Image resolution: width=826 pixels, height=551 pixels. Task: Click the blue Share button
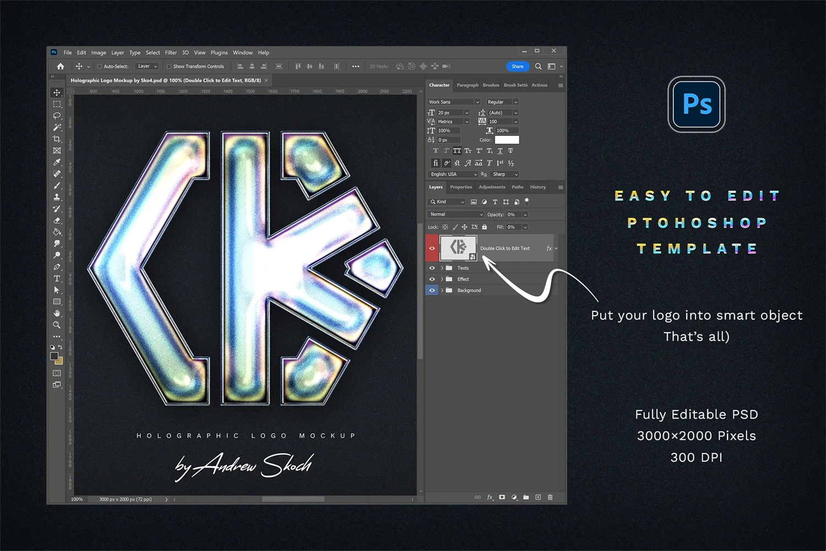pyautogui.click(x=517, y=67)
